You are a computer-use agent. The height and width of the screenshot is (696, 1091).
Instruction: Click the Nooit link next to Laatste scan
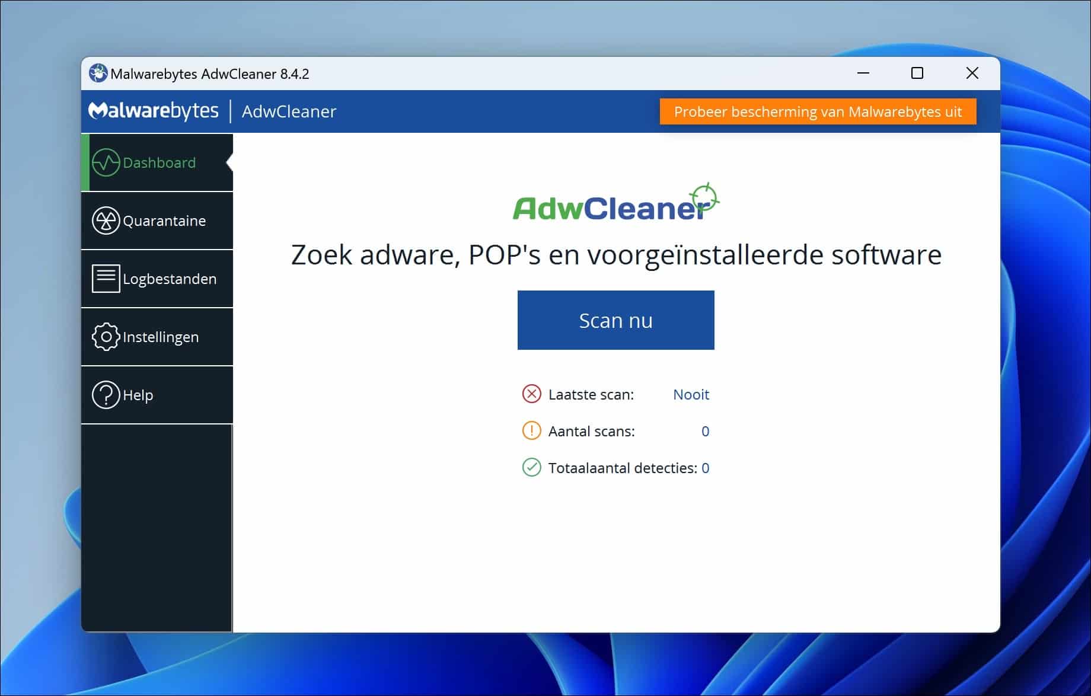click(690, 394)
